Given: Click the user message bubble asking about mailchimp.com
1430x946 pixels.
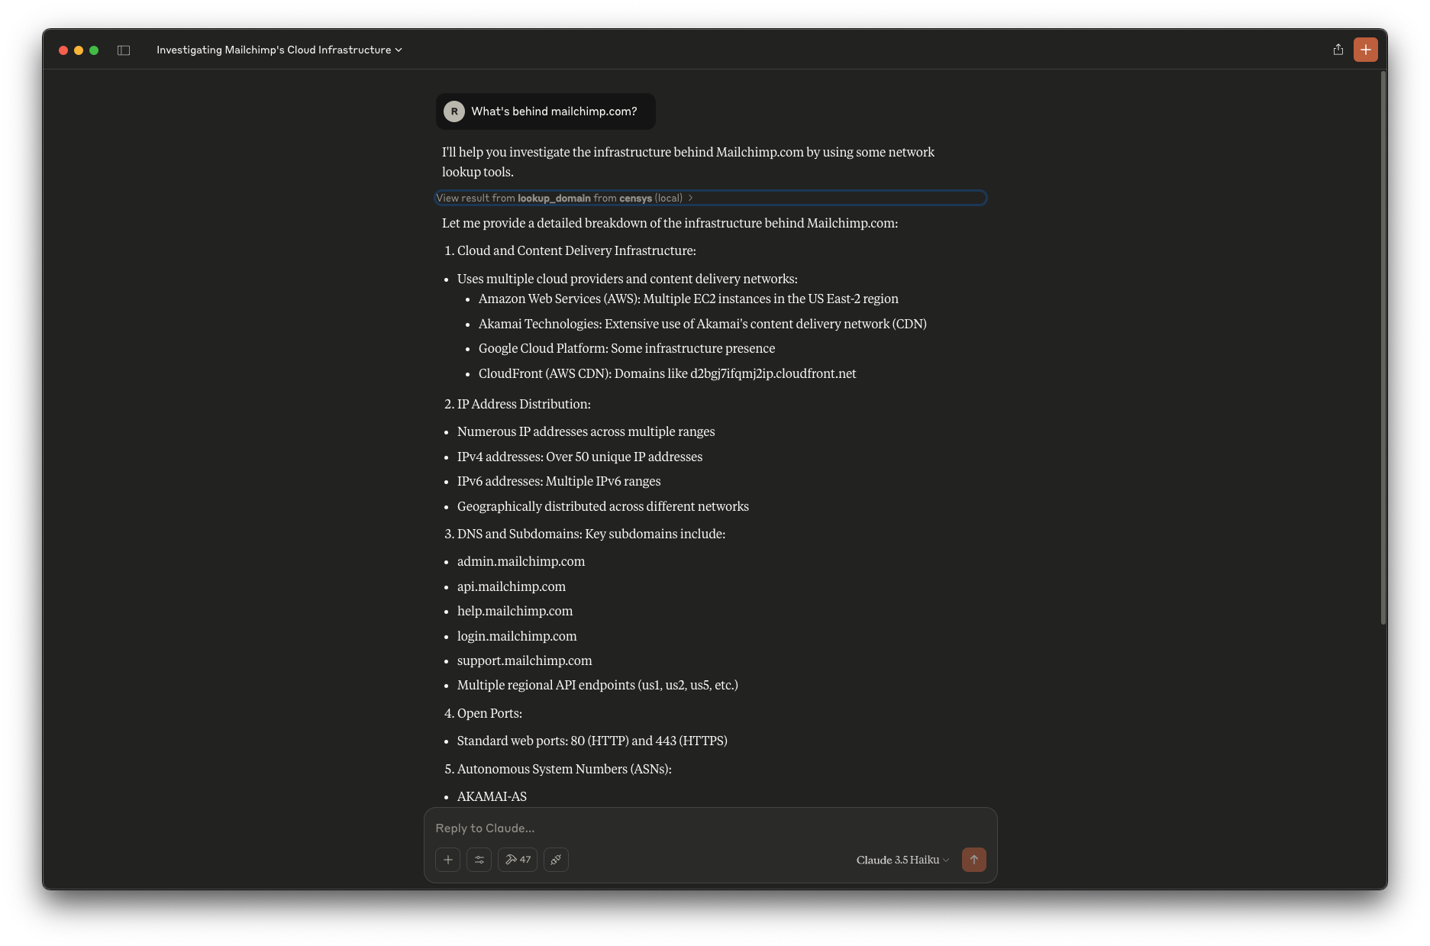Looking at the screenshot, I should pos(545,111).
